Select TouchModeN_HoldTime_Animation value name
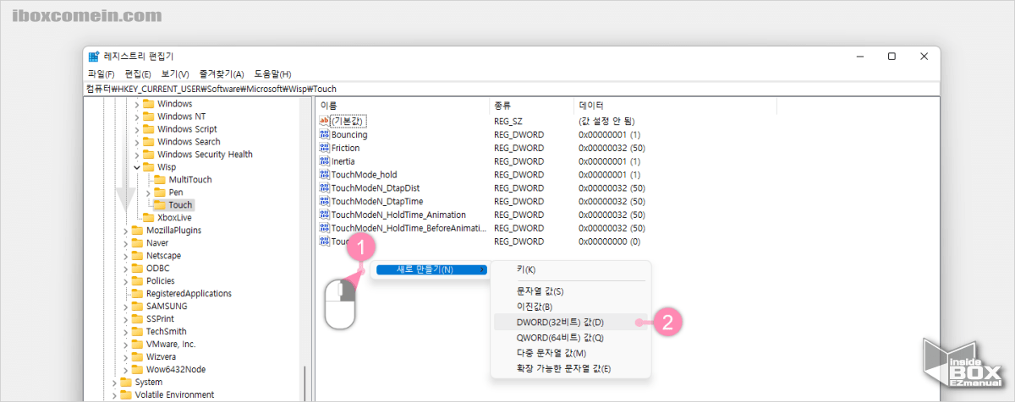 click(x=398, y=215)
